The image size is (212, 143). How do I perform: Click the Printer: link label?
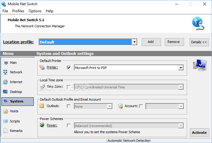52,67
